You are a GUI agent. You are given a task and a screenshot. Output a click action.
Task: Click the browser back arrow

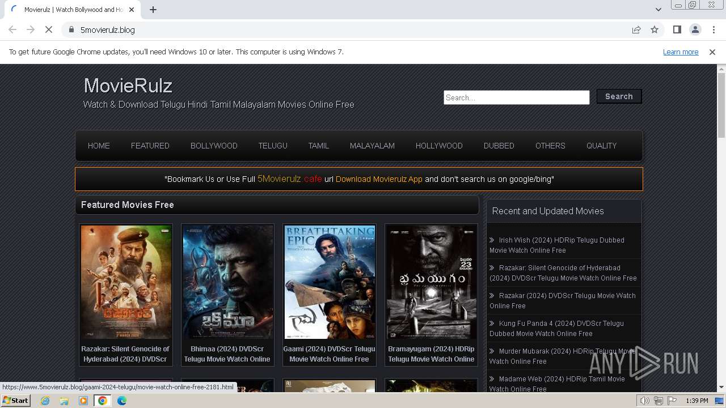12,29
